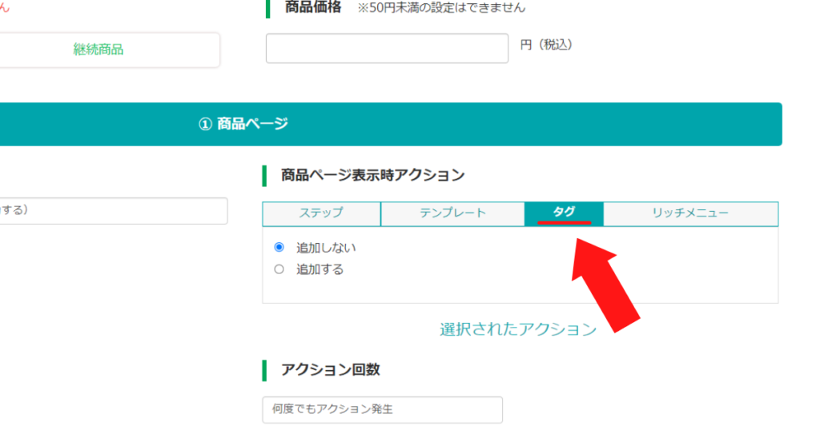Click the ※50円未満の設定はできません note
The width and height of the screenshot is (820, 430).
click(x=441, y=8)
